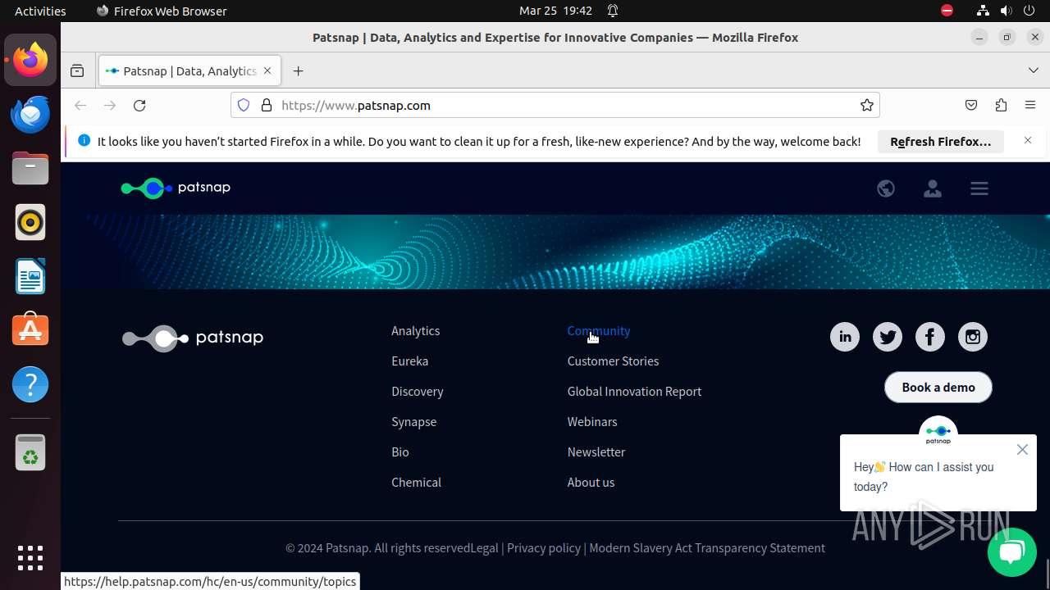The width and height of the screenshot is (1050, 590).
Task: Open the Analytics footer link
Action: 416,331
